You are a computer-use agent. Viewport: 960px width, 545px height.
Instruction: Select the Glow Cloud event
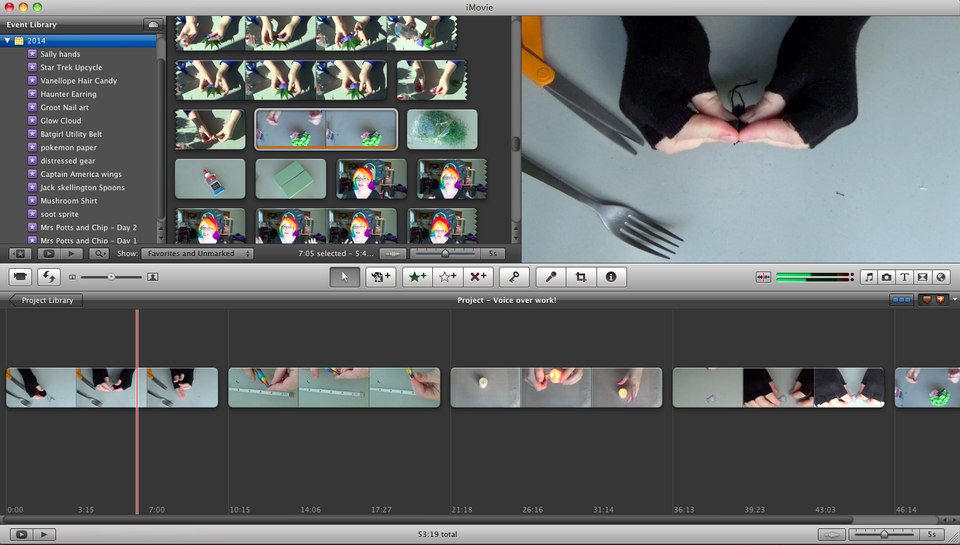(61, 121)
